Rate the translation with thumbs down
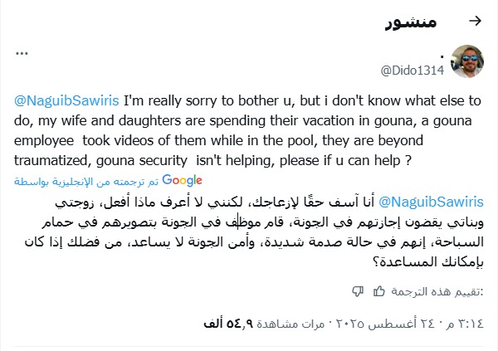498x351 pixels. (x=359, y=290)
